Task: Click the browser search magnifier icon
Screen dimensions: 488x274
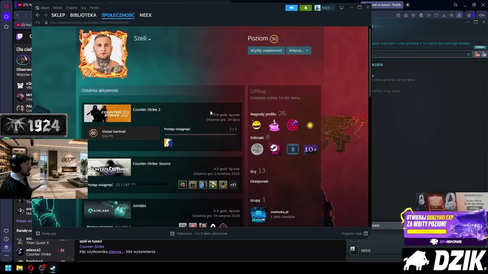Action: [456, 5]
